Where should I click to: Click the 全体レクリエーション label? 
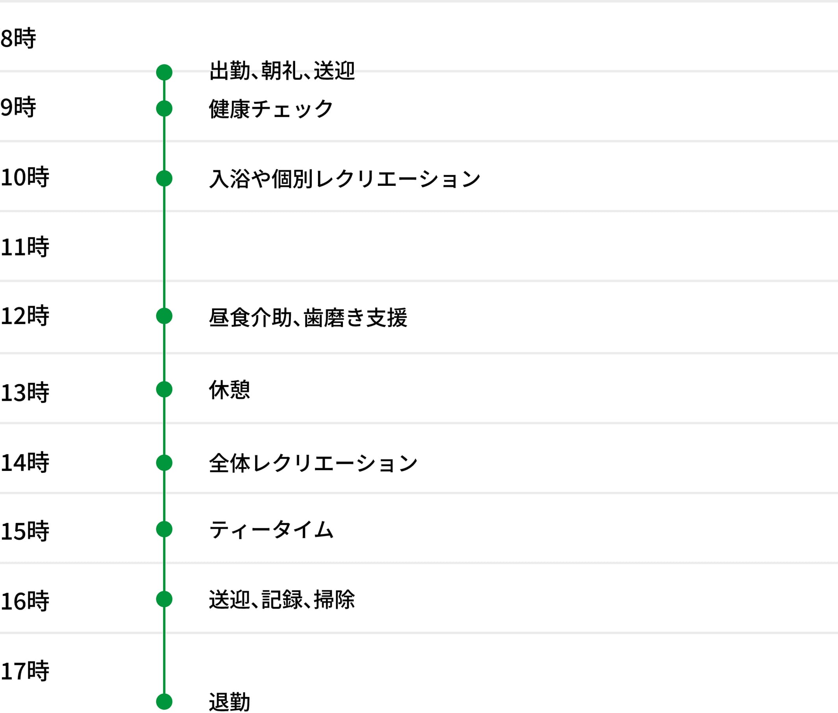(313, 463)
